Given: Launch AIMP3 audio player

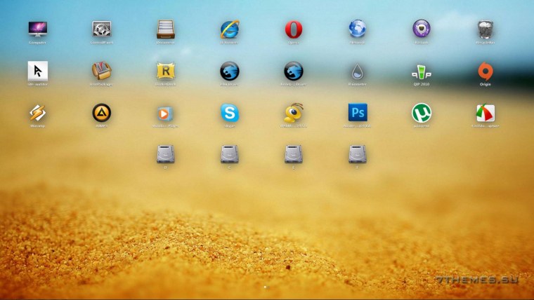Looking at the screenshot, I should point(102,112).
